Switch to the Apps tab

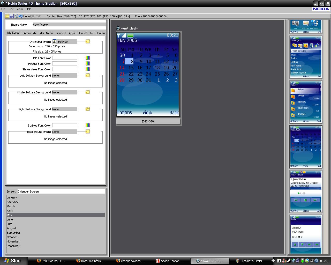[x=72, y=33]
